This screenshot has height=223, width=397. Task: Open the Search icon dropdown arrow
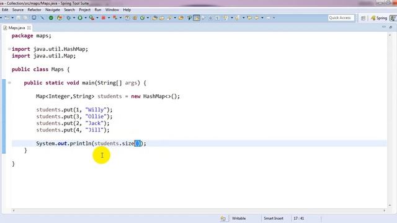pos(175,18)
